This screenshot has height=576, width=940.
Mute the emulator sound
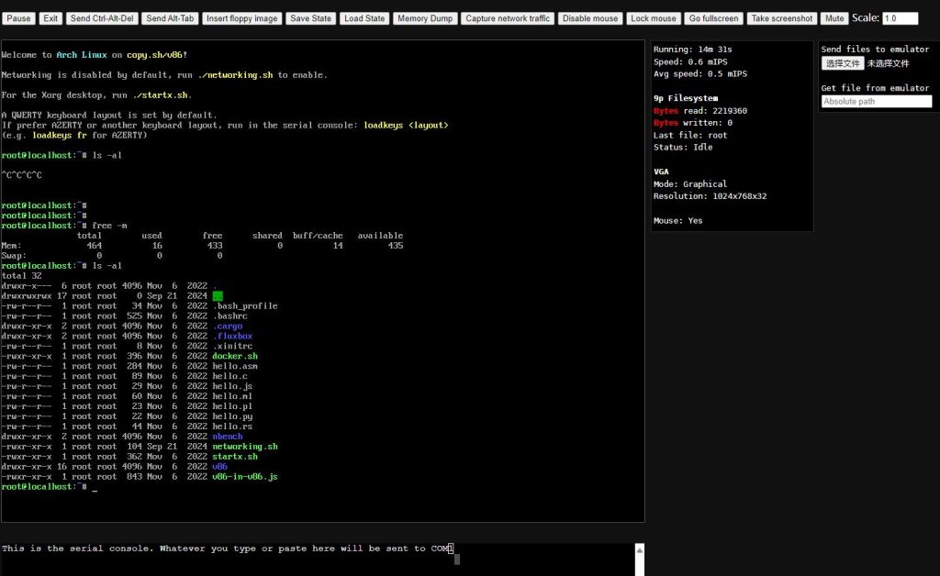pos(834,18)
